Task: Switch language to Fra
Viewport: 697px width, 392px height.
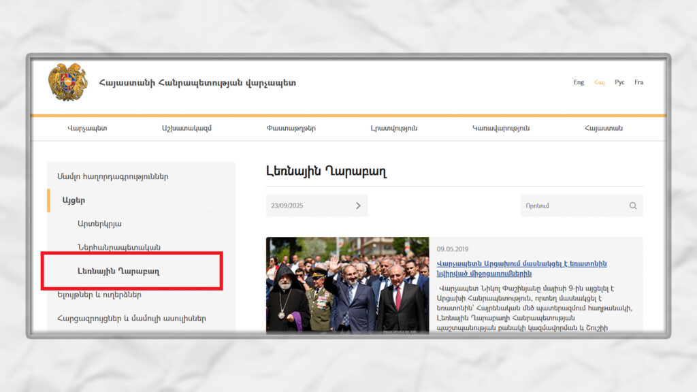Action: [x=638, y=82]
